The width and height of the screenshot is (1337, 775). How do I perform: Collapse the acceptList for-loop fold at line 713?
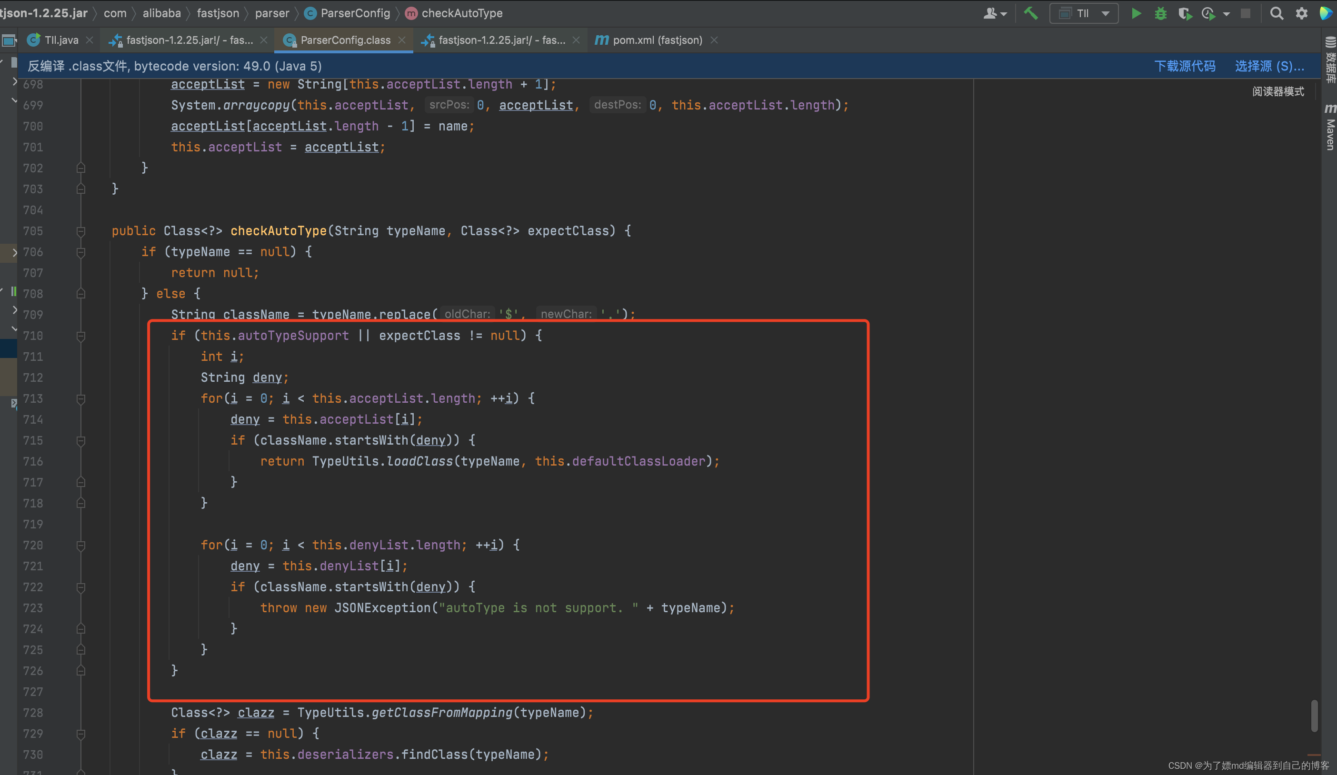[81, 399]
